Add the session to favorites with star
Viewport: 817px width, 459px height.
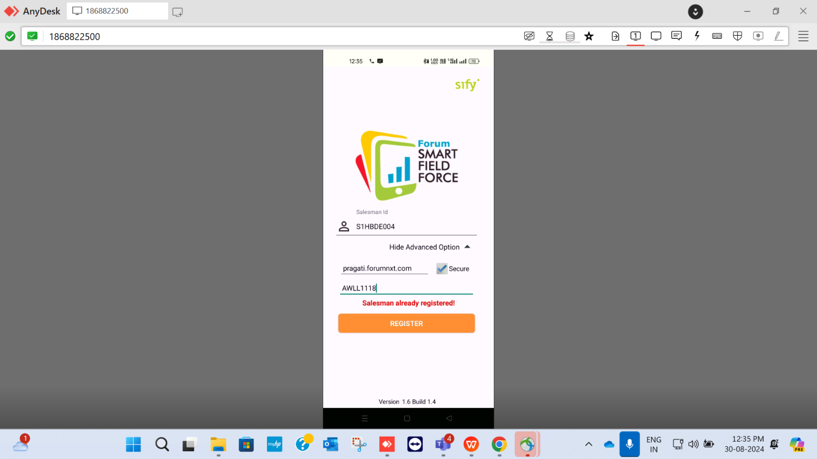click(589, 36)
